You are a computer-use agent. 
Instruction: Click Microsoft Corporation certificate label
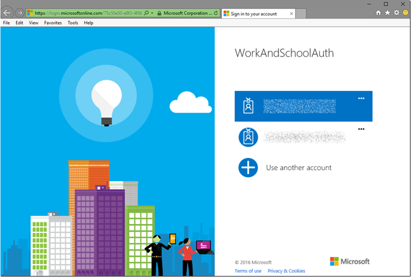pos(188,13)
